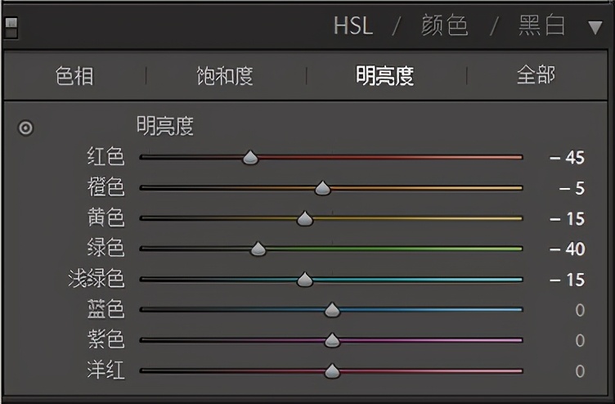Open the 全部 tab
The height and width of the screenshot is (404, 615).
pos(536,76)
